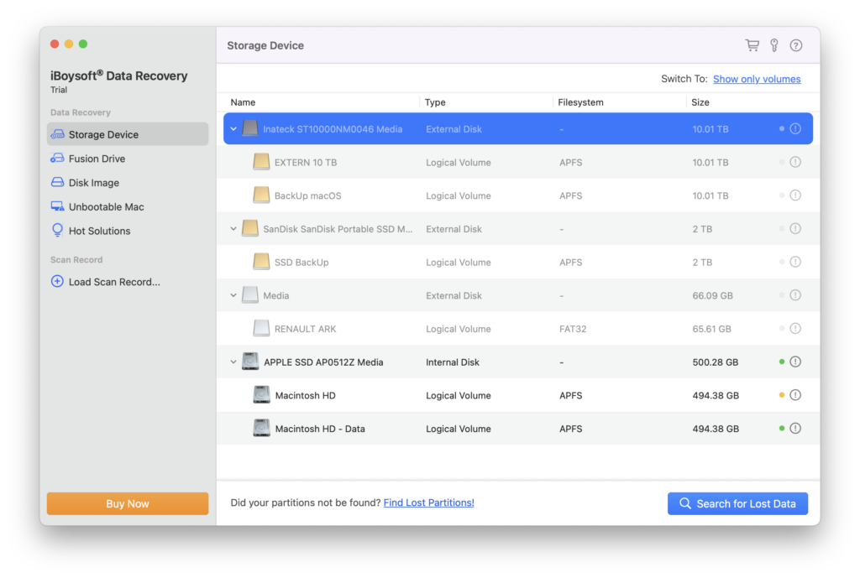Show info for EXTERN 10 TB volume
Viewport: 860px width, 578px height.
click(795, 162)
